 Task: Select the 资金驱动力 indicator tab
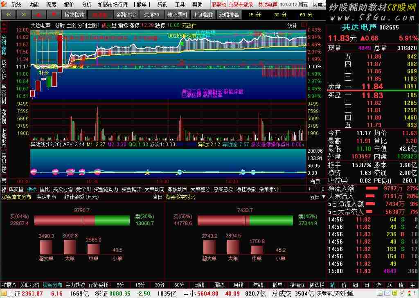tap(106, 189)
